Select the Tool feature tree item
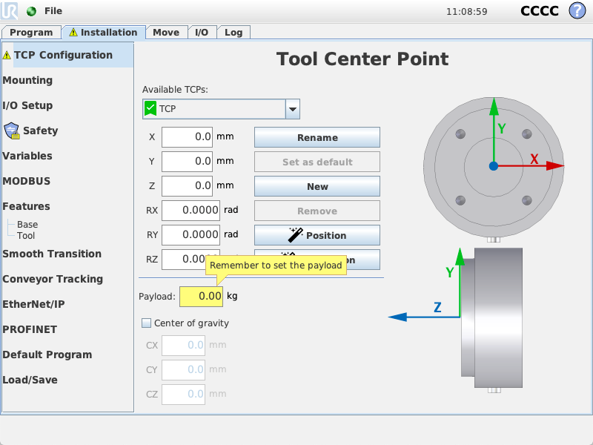593x445 pixels. pyautogui.click(x=26, y=236)
